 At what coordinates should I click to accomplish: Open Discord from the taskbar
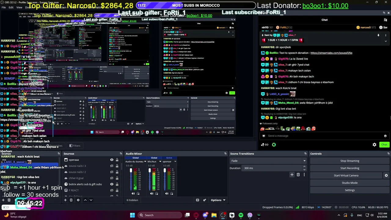[205, 215]
